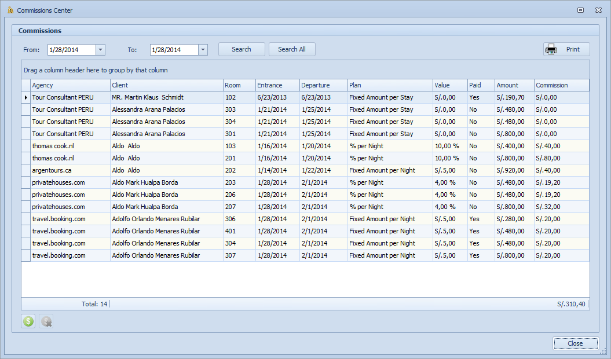
Task: Sort by the Agency column header
Action: tap(69, 85)
